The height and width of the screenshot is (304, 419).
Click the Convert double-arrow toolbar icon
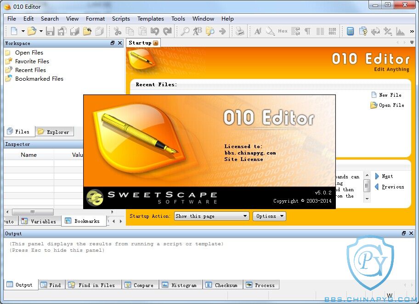375,31
